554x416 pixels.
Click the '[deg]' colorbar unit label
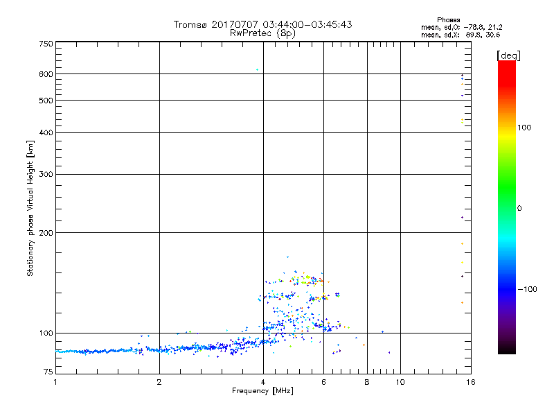tap(508, 56)
